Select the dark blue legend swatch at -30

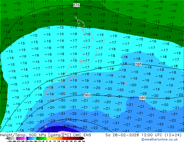[x=27, y=138]
